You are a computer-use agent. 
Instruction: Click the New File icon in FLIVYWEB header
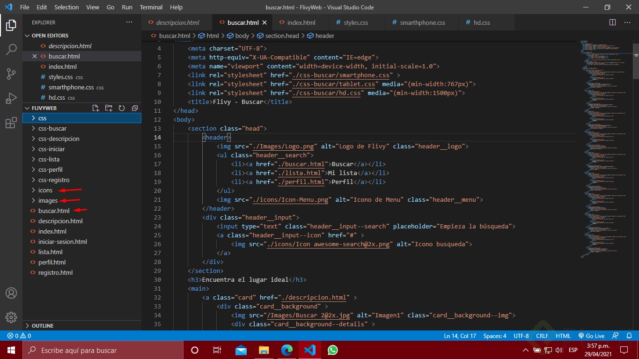(96, 108)
